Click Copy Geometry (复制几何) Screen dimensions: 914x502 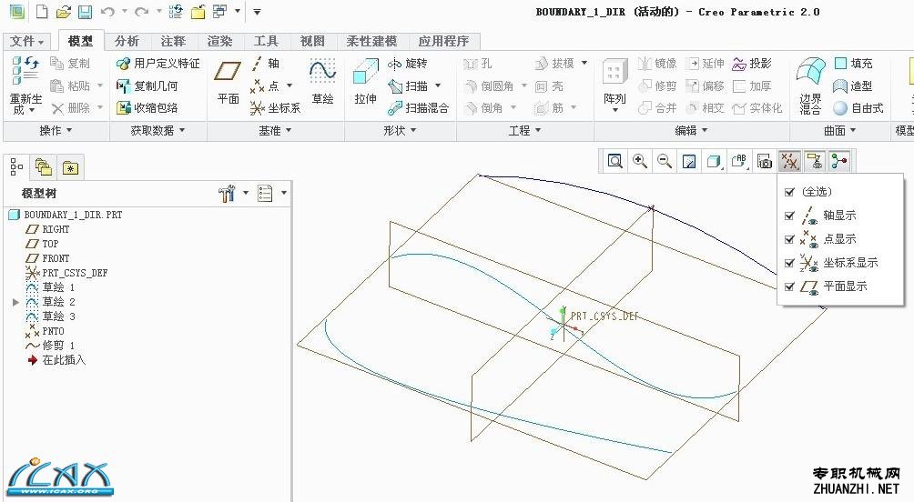click(147, 85)
